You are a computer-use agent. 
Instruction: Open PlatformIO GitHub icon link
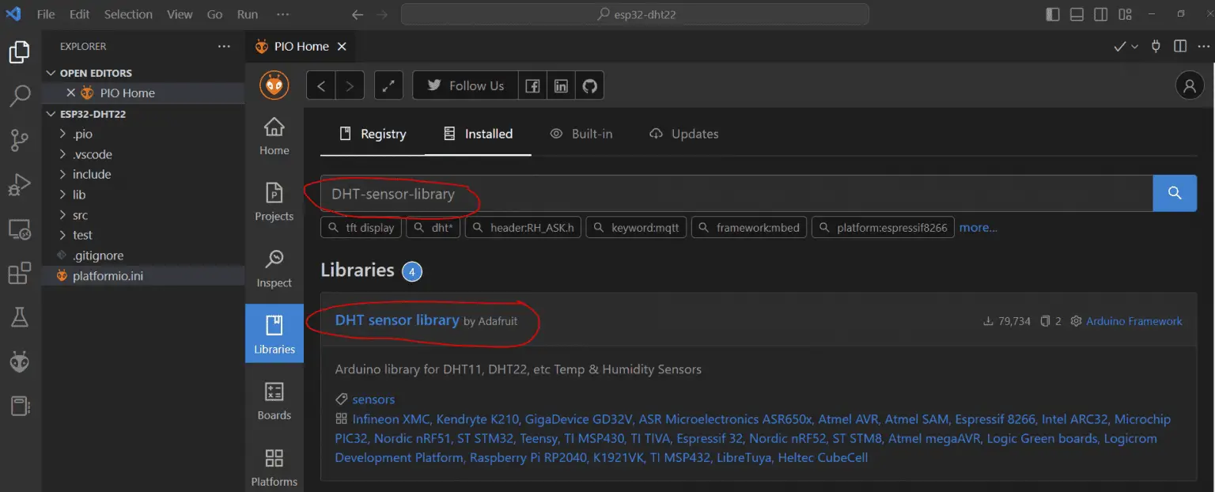pos(589,86)
